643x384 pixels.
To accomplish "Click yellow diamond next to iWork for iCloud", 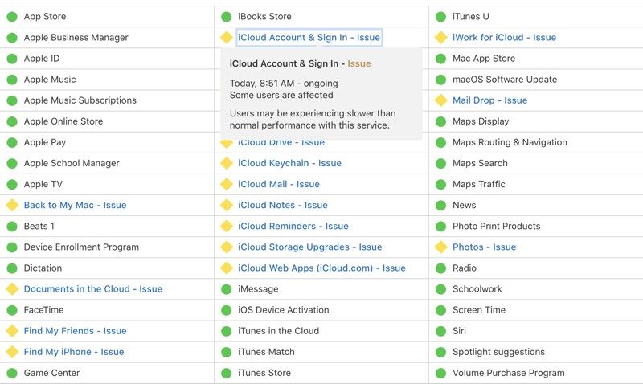I will coord(440,38).
